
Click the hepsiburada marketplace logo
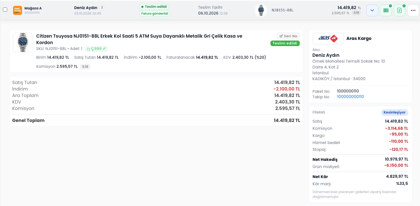pyautogui.click(x=18, y=10)
